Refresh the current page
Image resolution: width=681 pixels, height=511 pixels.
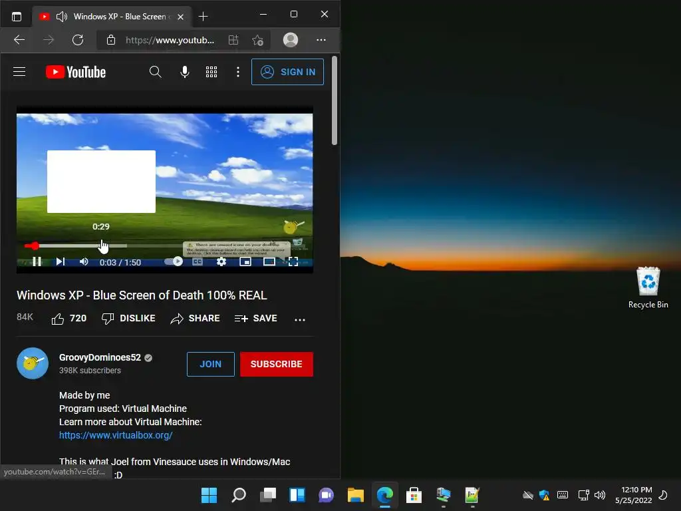click(78, 40)
